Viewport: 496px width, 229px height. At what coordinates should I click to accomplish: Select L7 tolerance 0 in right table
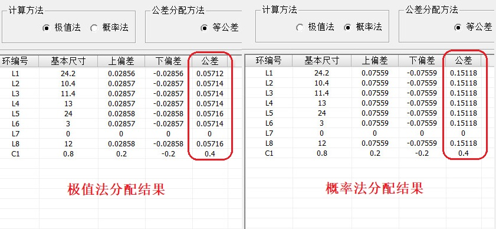tap(464, 133)
